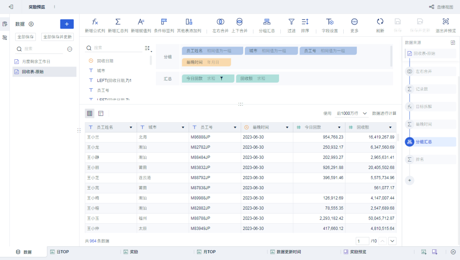Switch to the 数据更新时间 tab
The width and height of the screenshot is (460, 260).
286,252
